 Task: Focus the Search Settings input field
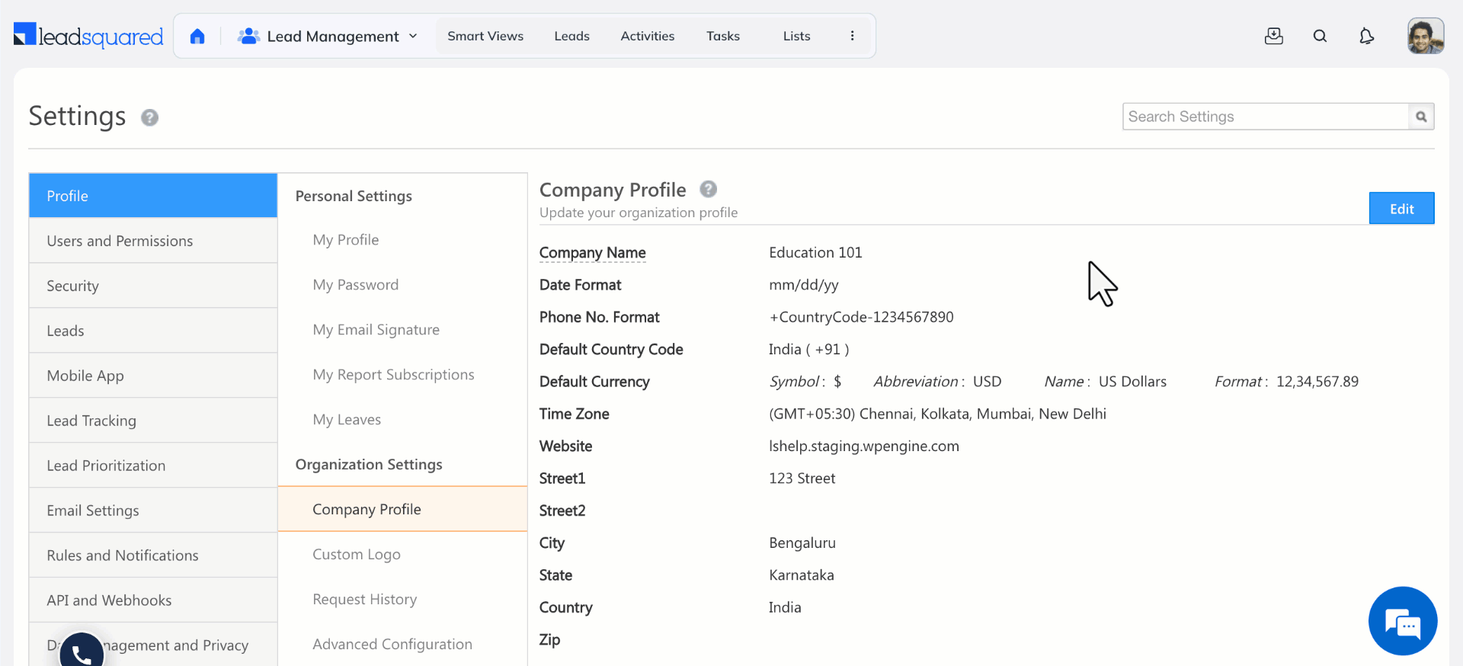(1265, 117)
